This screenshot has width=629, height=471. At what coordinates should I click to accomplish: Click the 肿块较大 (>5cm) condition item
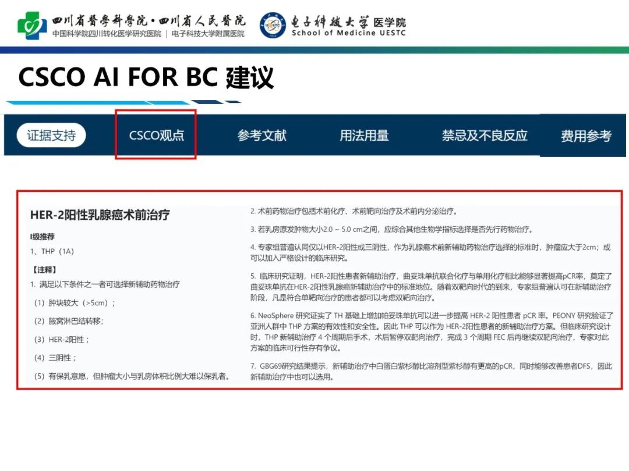(x=74, y=302)
